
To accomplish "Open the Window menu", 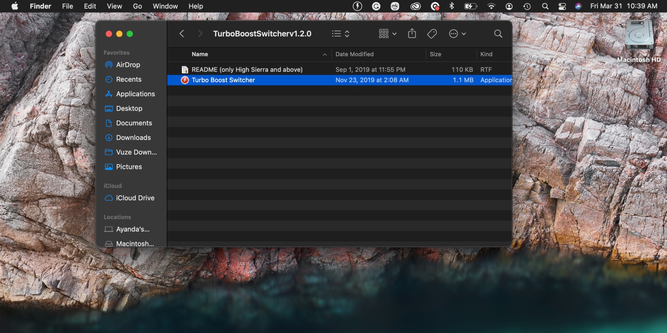I will (165, 6).
